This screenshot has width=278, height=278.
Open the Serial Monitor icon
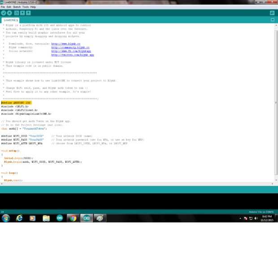272,13
